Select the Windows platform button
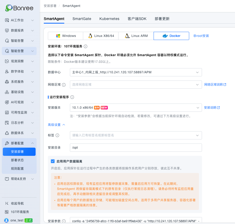 66,36
